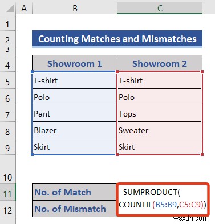The width and height of the screenshot is (215, 224).
Task: Click the 'Showroom 2' header cell
Action: coord(160,63)
